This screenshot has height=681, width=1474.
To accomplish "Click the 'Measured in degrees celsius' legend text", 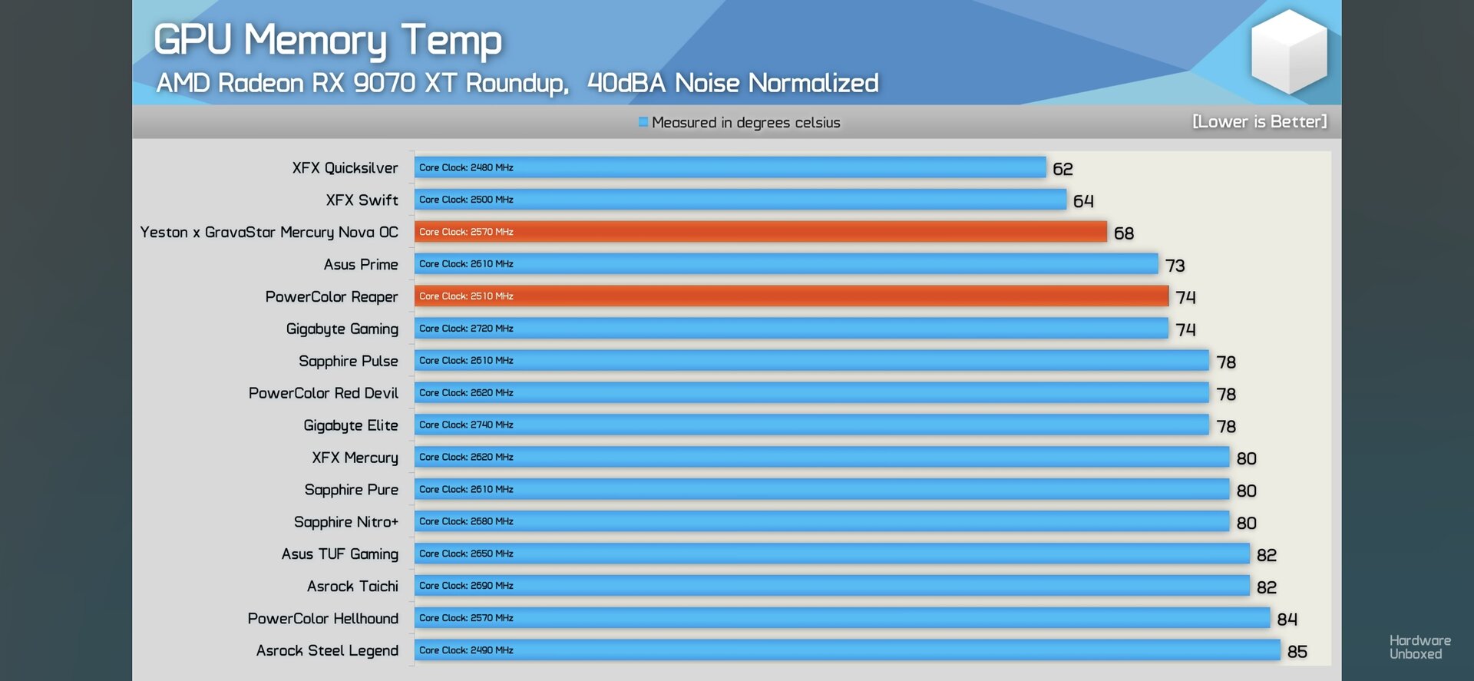I will pos(745,123).
